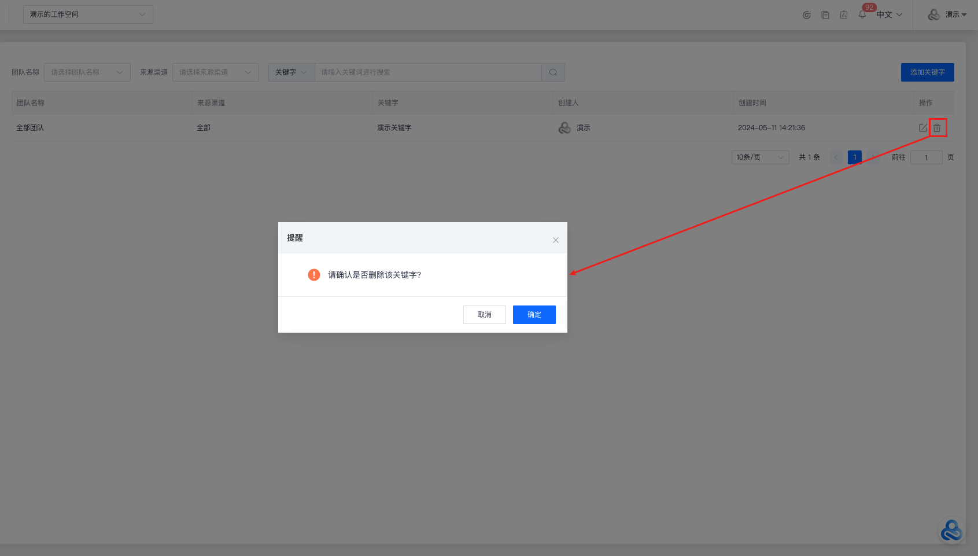Image resolution: width=978 pixels, height=556 pixels.
Task: Click the magnifier search icon button
Action: 553,72
